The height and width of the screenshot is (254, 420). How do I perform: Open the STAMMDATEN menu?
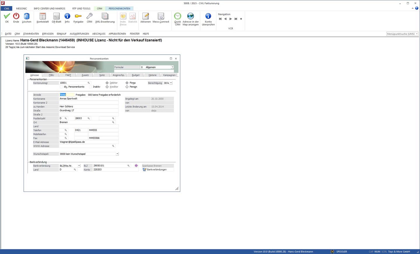tap(31, 34)
